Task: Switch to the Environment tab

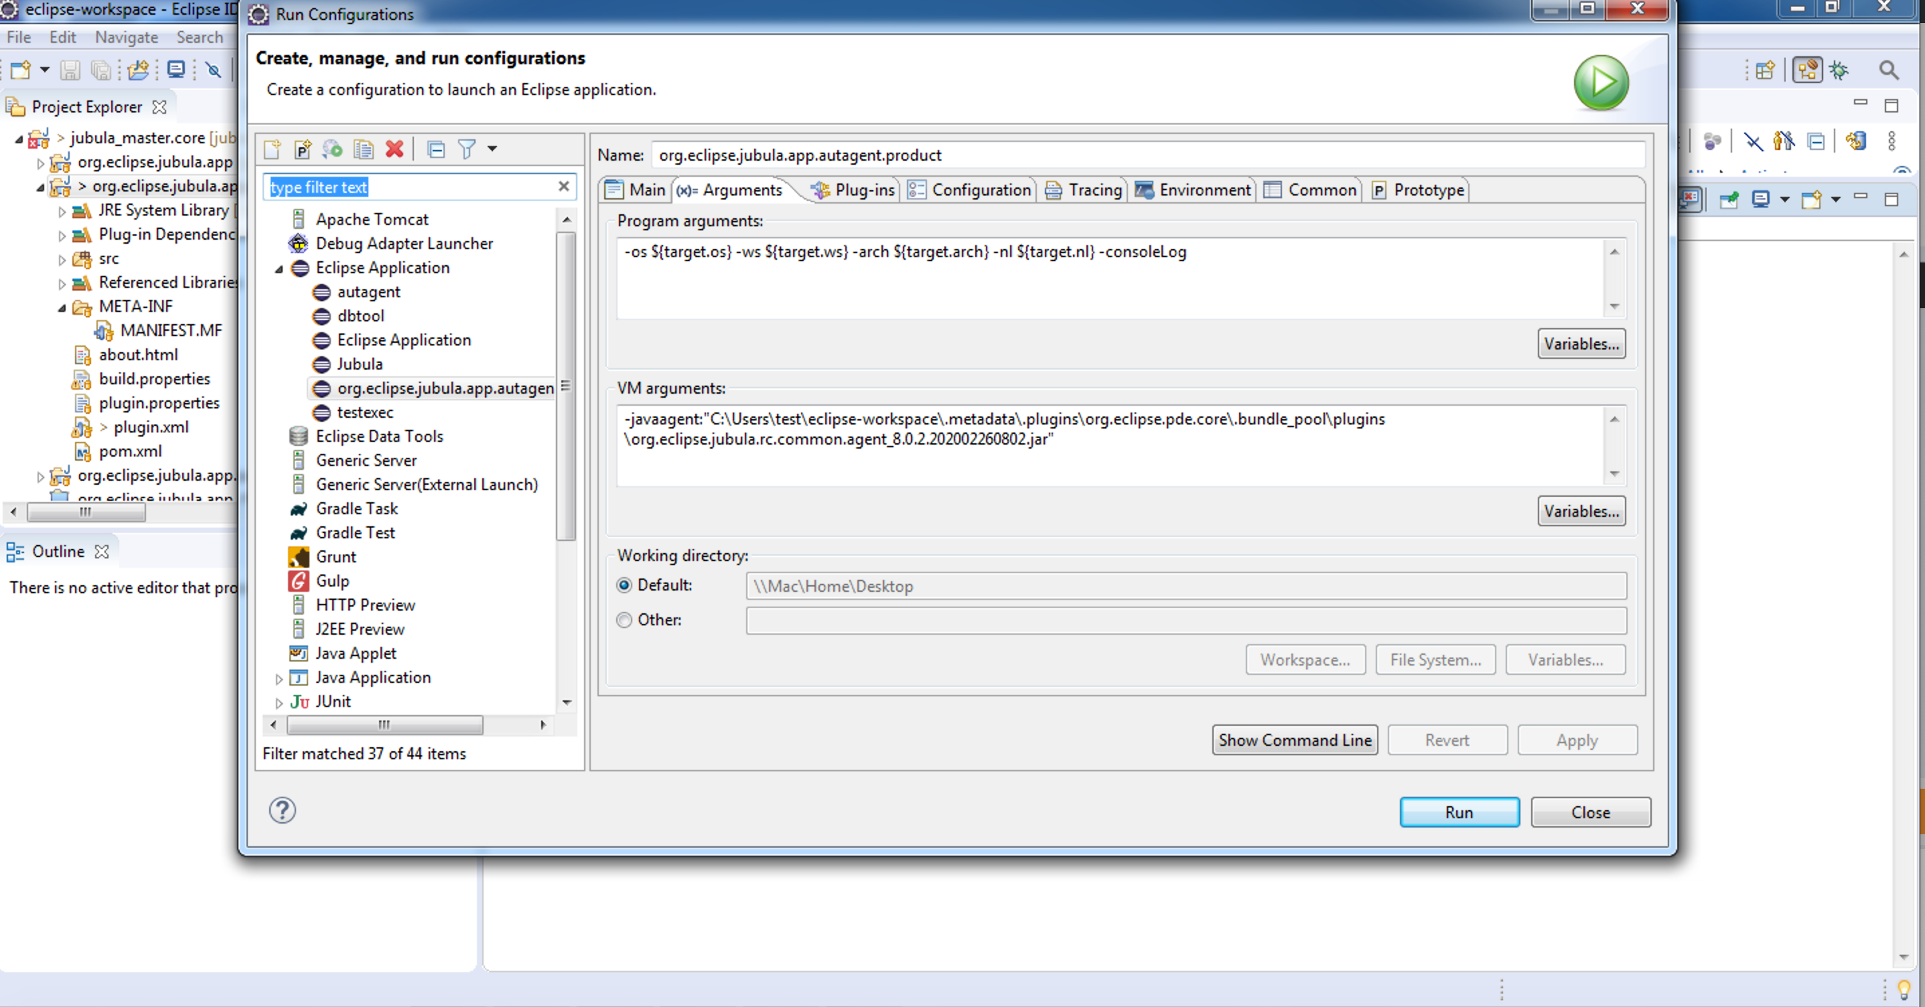Action: 1194,189
